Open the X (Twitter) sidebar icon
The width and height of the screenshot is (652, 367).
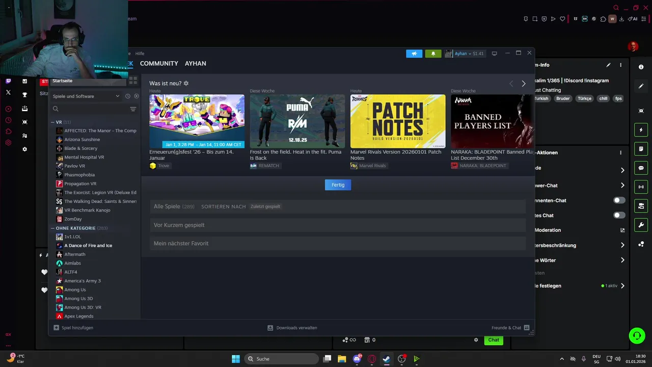8,93
